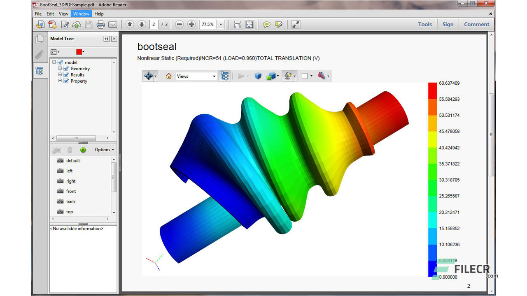This screenshot has height=296, width=527.
Task: Open the View menu
Action: (63, 14)
